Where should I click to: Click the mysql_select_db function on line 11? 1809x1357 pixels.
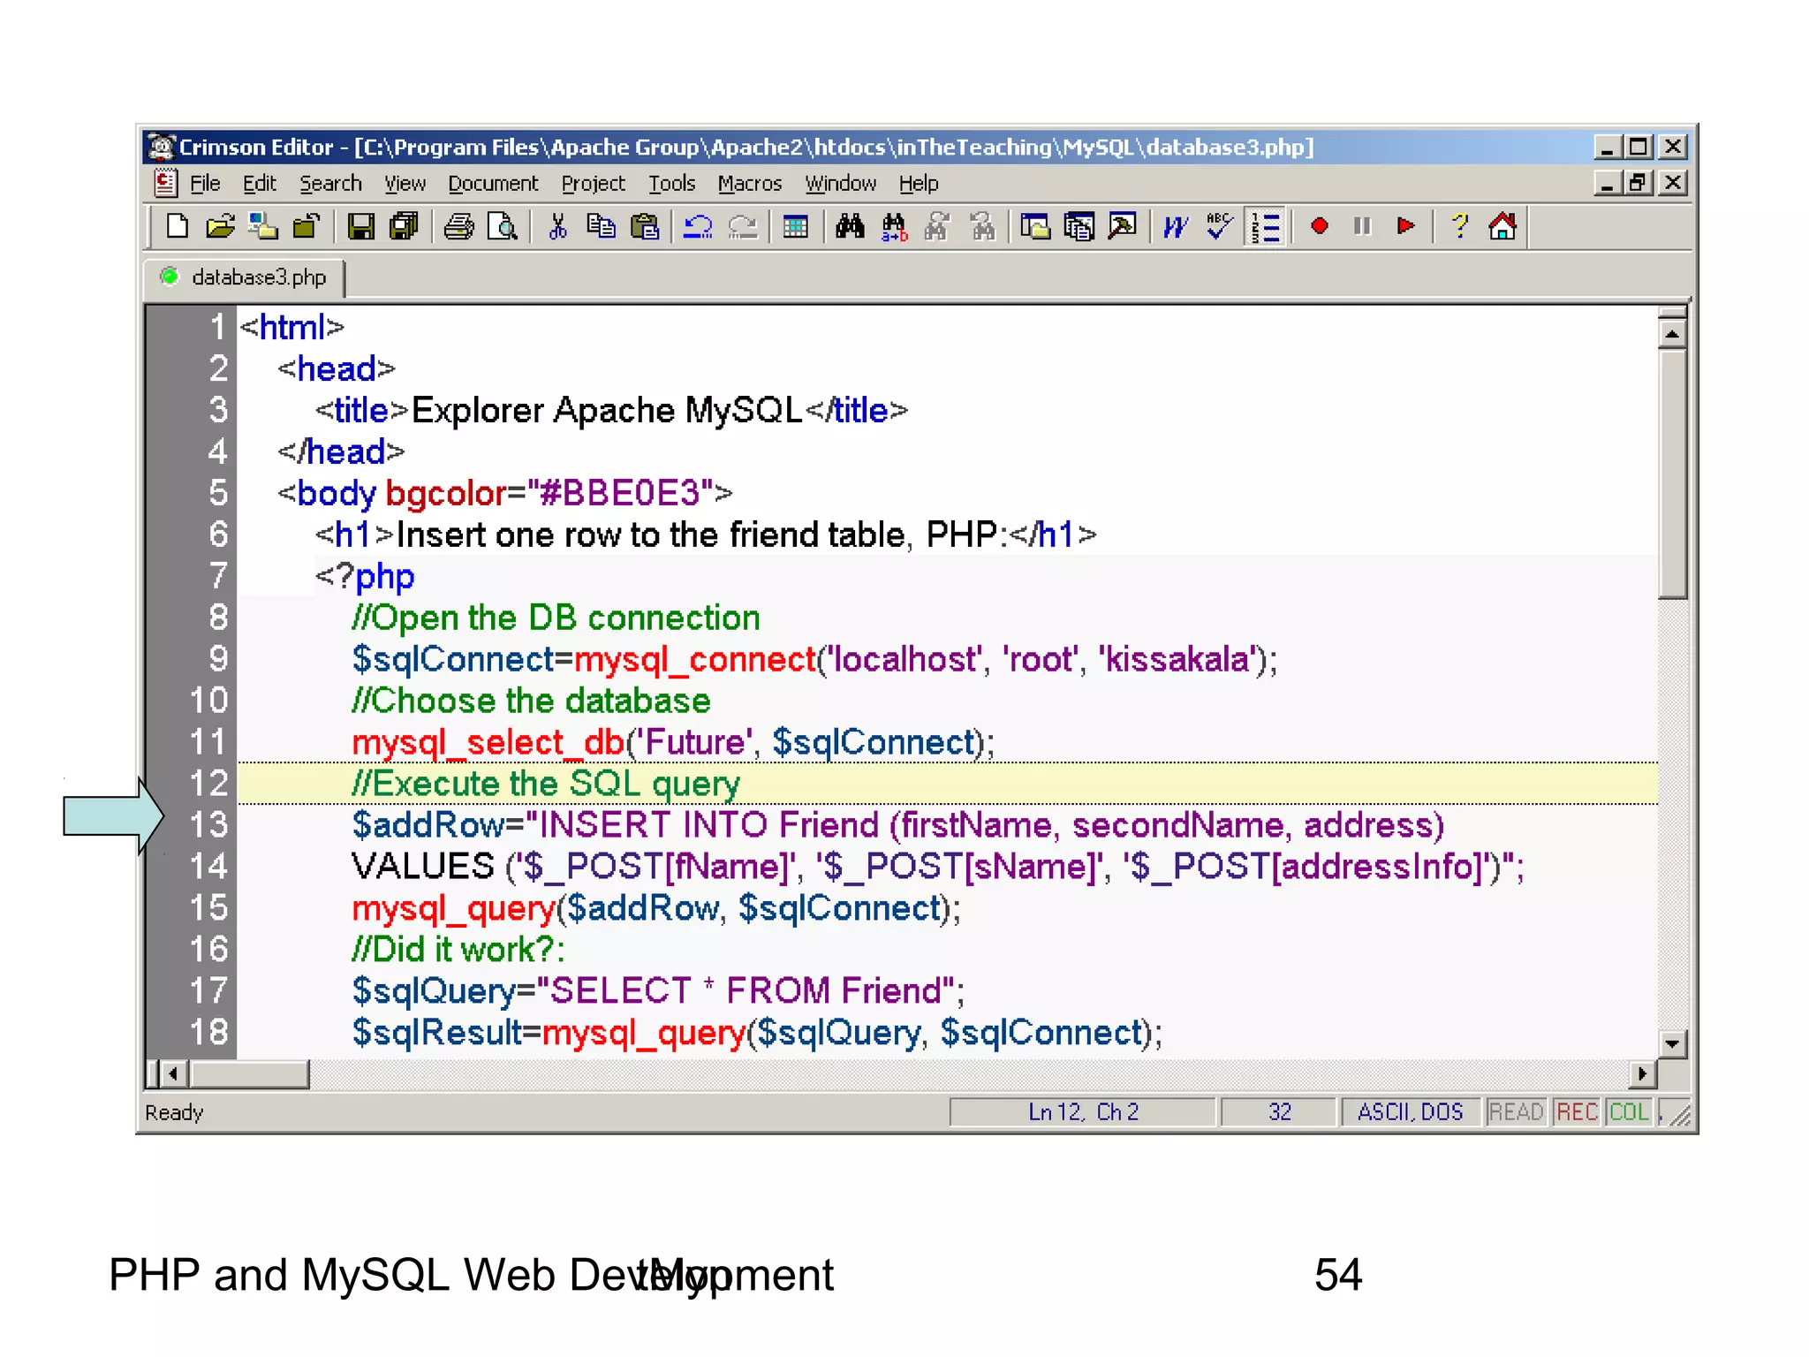488,743
